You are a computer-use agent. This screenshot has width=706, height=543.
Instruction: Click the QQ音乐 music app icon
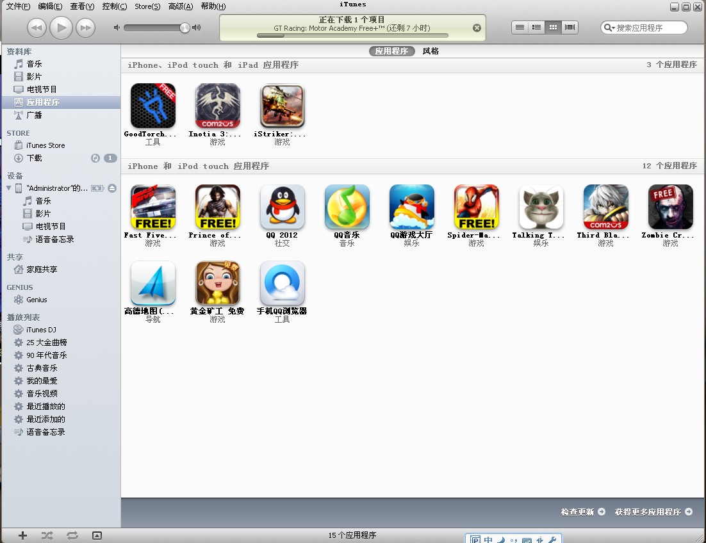[x=347, y=207]
